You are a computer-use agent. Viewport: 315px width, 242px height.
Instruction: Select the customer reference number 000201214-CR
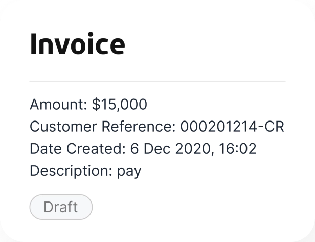(x=232, y=127)
